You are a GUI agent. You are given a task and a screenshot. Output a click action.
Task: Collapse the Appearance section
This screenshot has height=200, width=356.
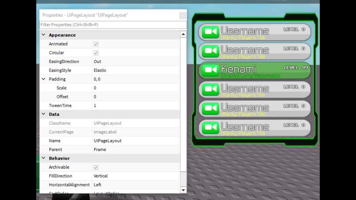tap(43, 35)
